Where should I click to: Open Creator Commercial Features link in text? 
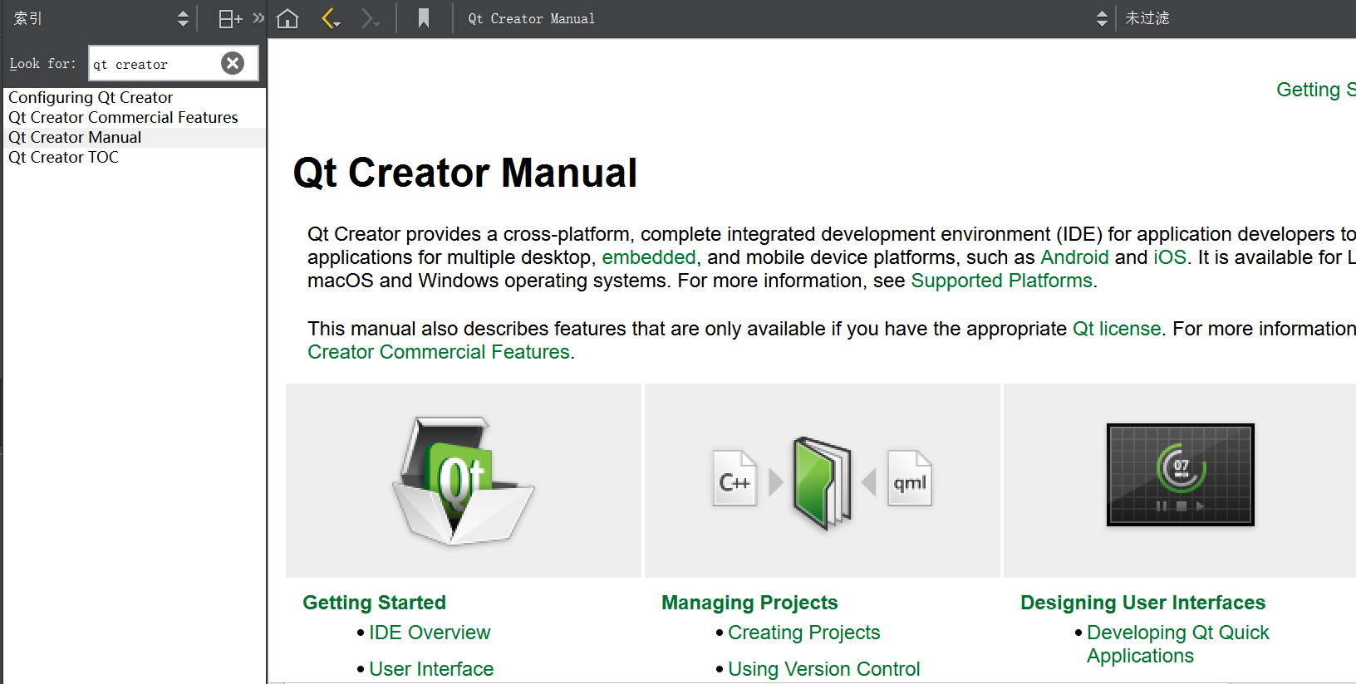439,352
